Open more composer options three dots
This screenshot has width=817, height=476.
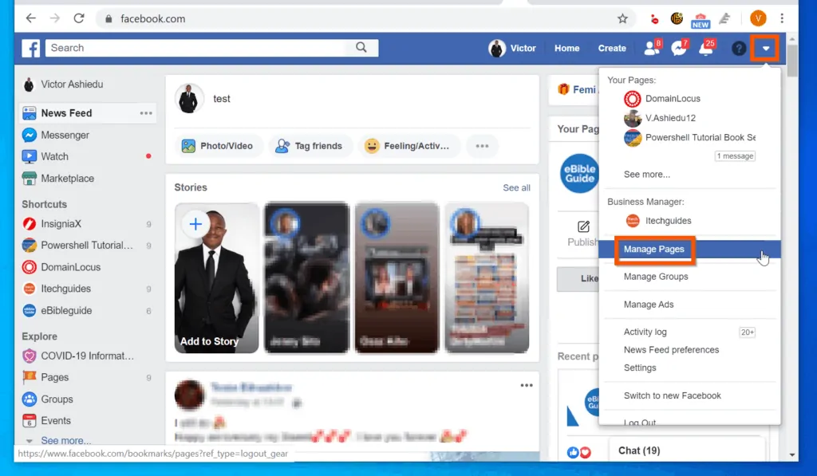(482, 146)
